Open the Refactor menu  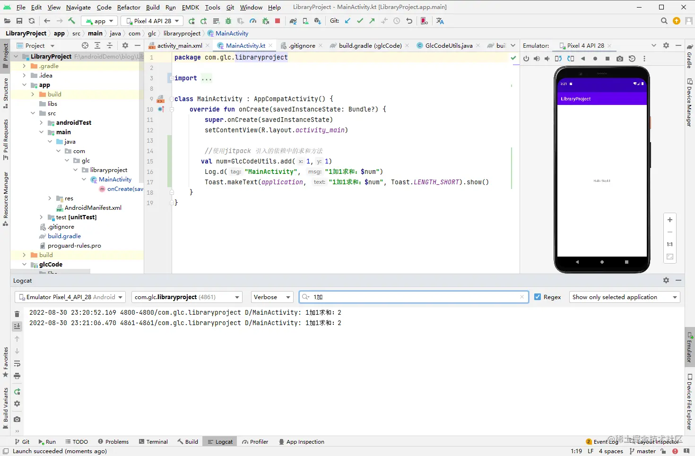click(x=129, y=7)
